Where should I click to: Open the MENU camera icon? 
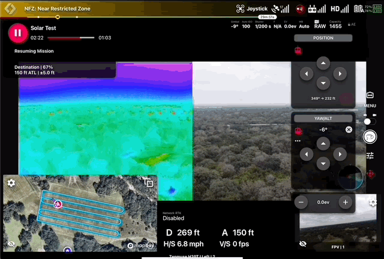[x=370, y=95]
